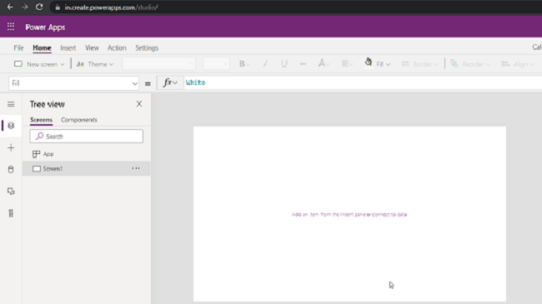Image resolution: width=542 pixels, height=304 pixels.
Task: Open Tree view layers icon in sidebar
Action: [11, 126]
